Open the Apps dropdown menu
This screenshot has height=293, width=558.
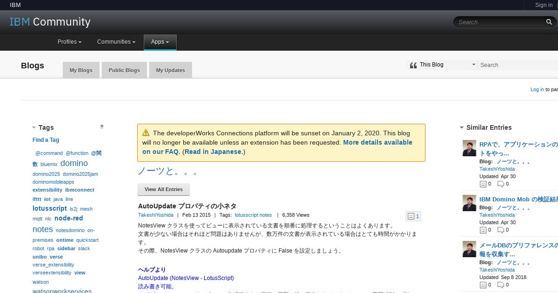click(160, 42)
